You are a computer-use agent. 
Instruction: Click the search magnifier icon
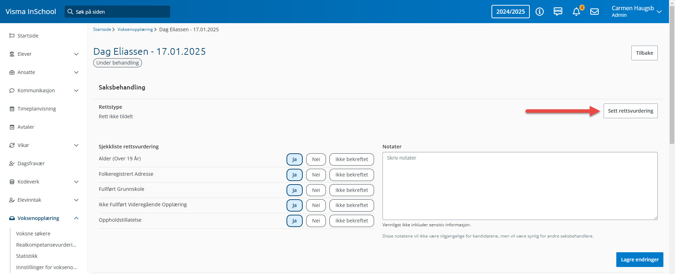click(70, 12)
